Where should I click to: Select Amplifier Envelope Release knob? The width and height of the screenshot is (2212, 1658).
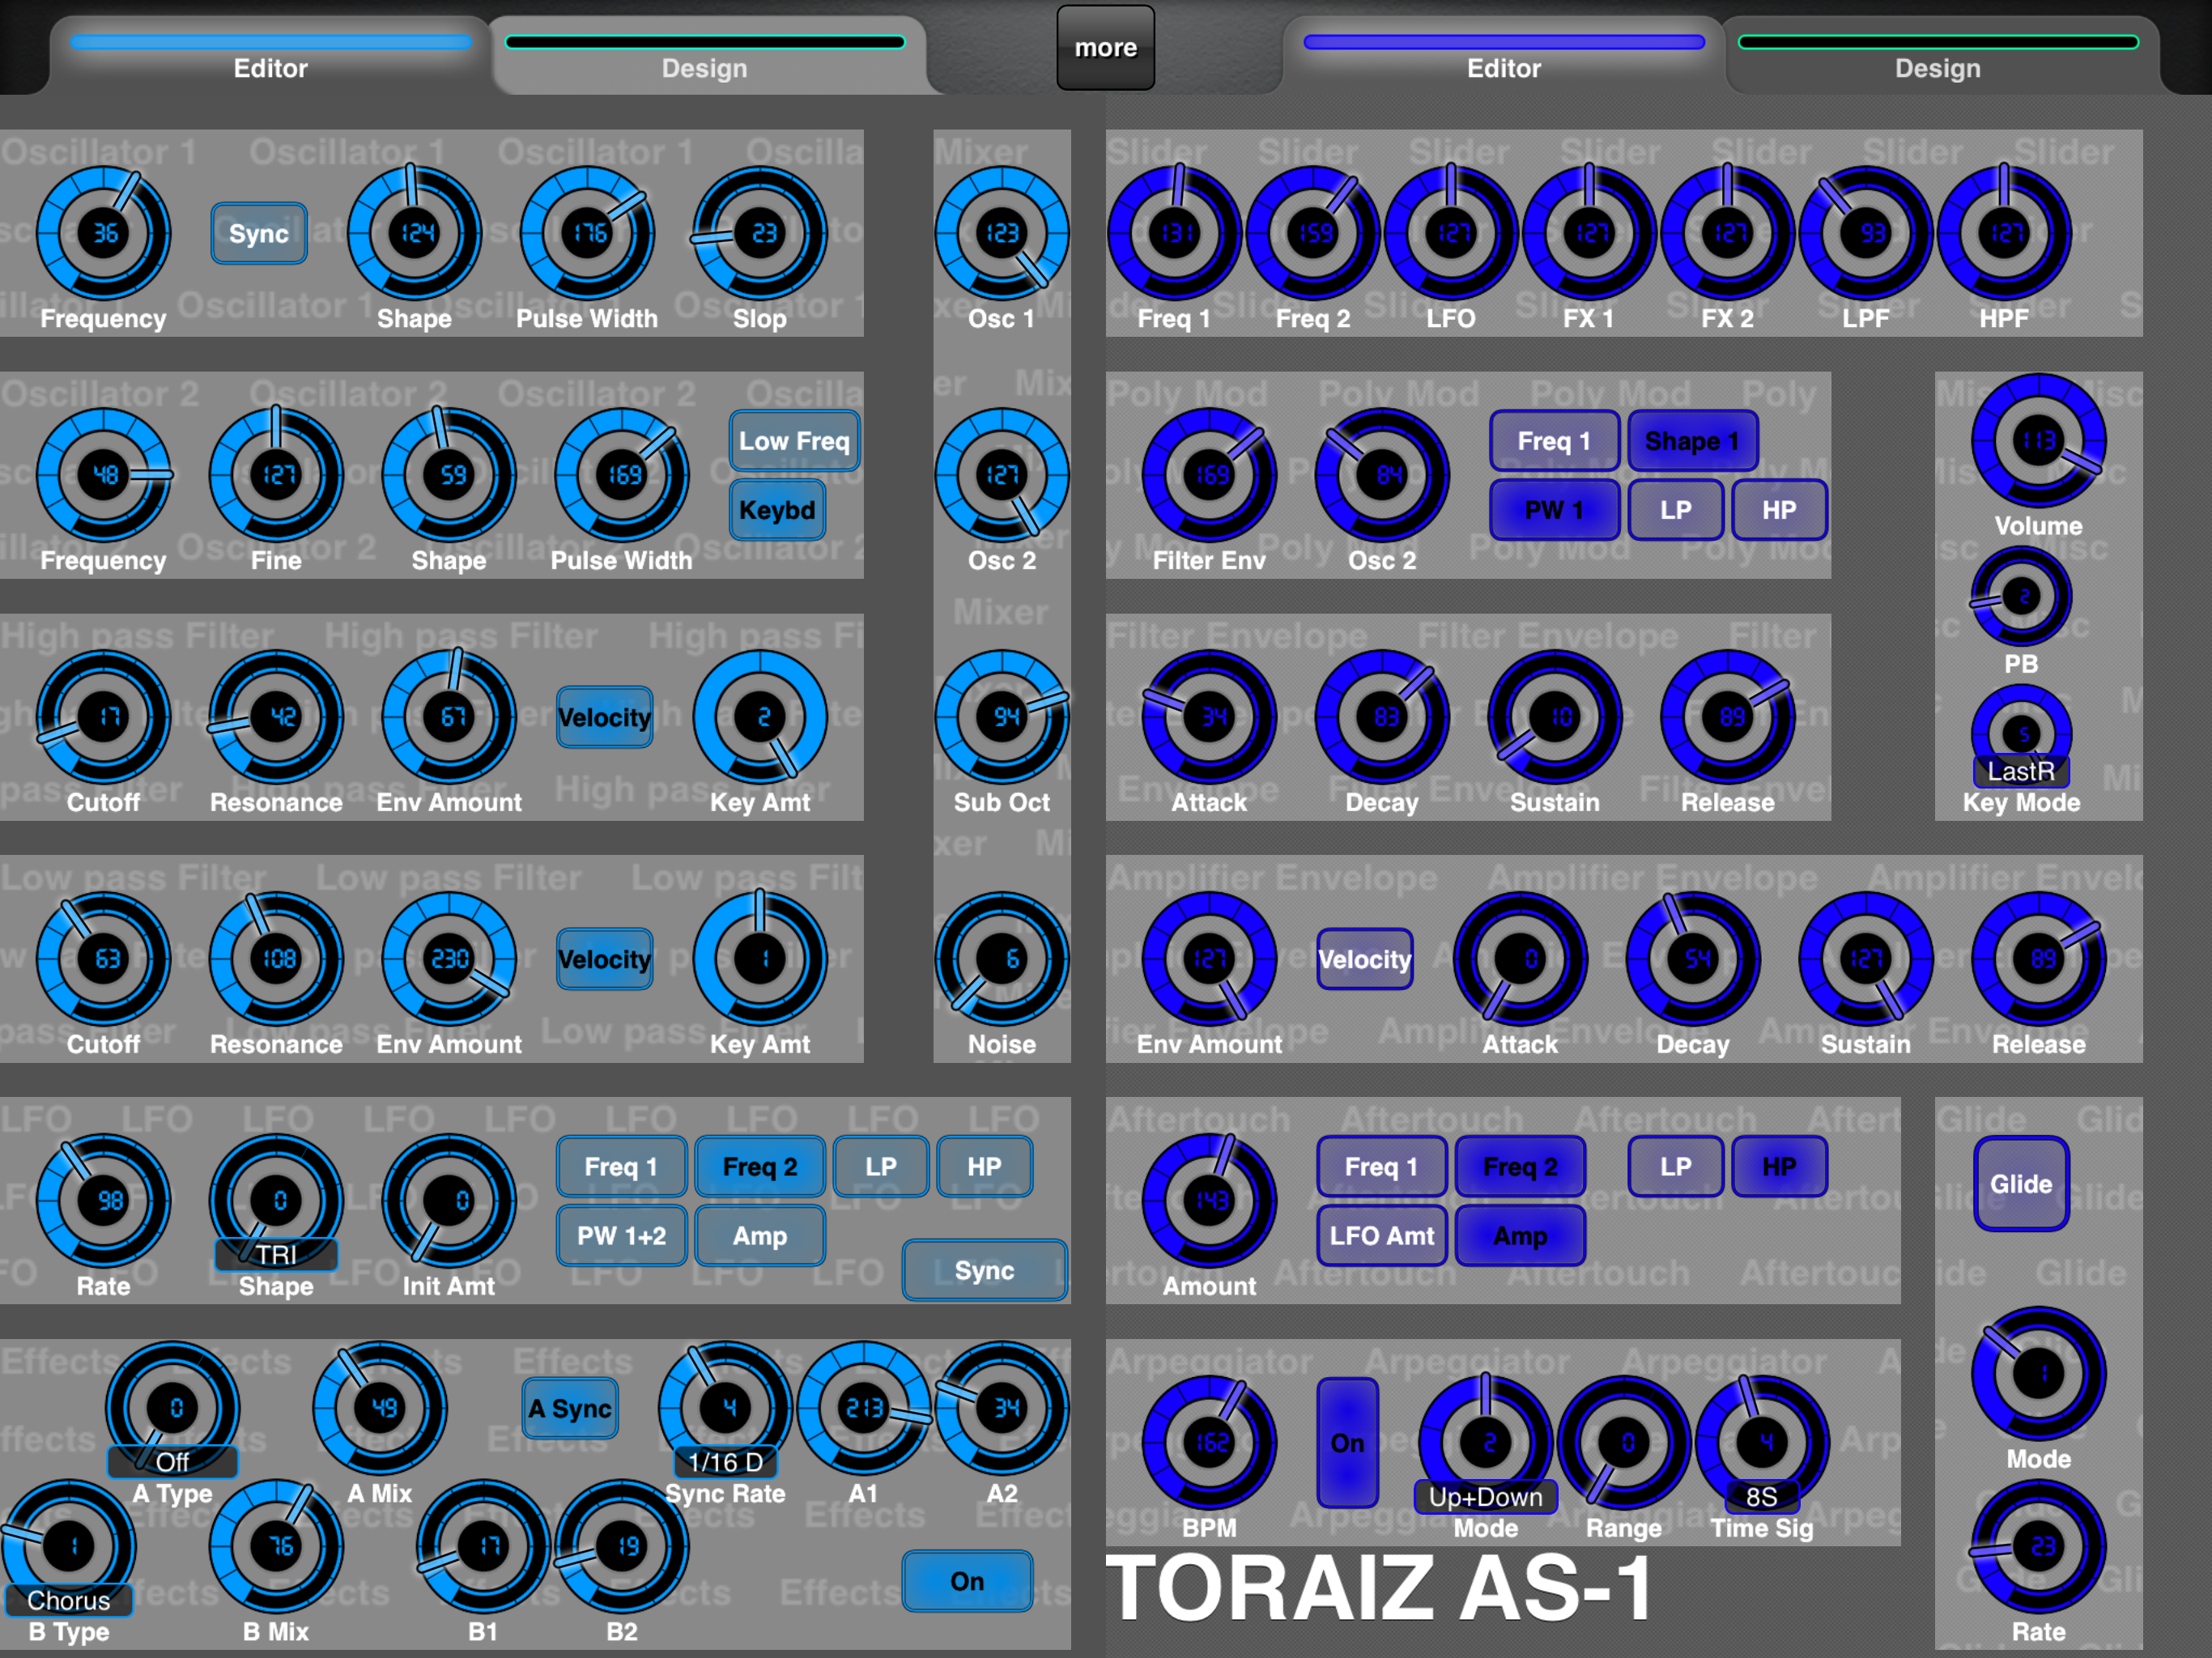(x=2039, y=959)
